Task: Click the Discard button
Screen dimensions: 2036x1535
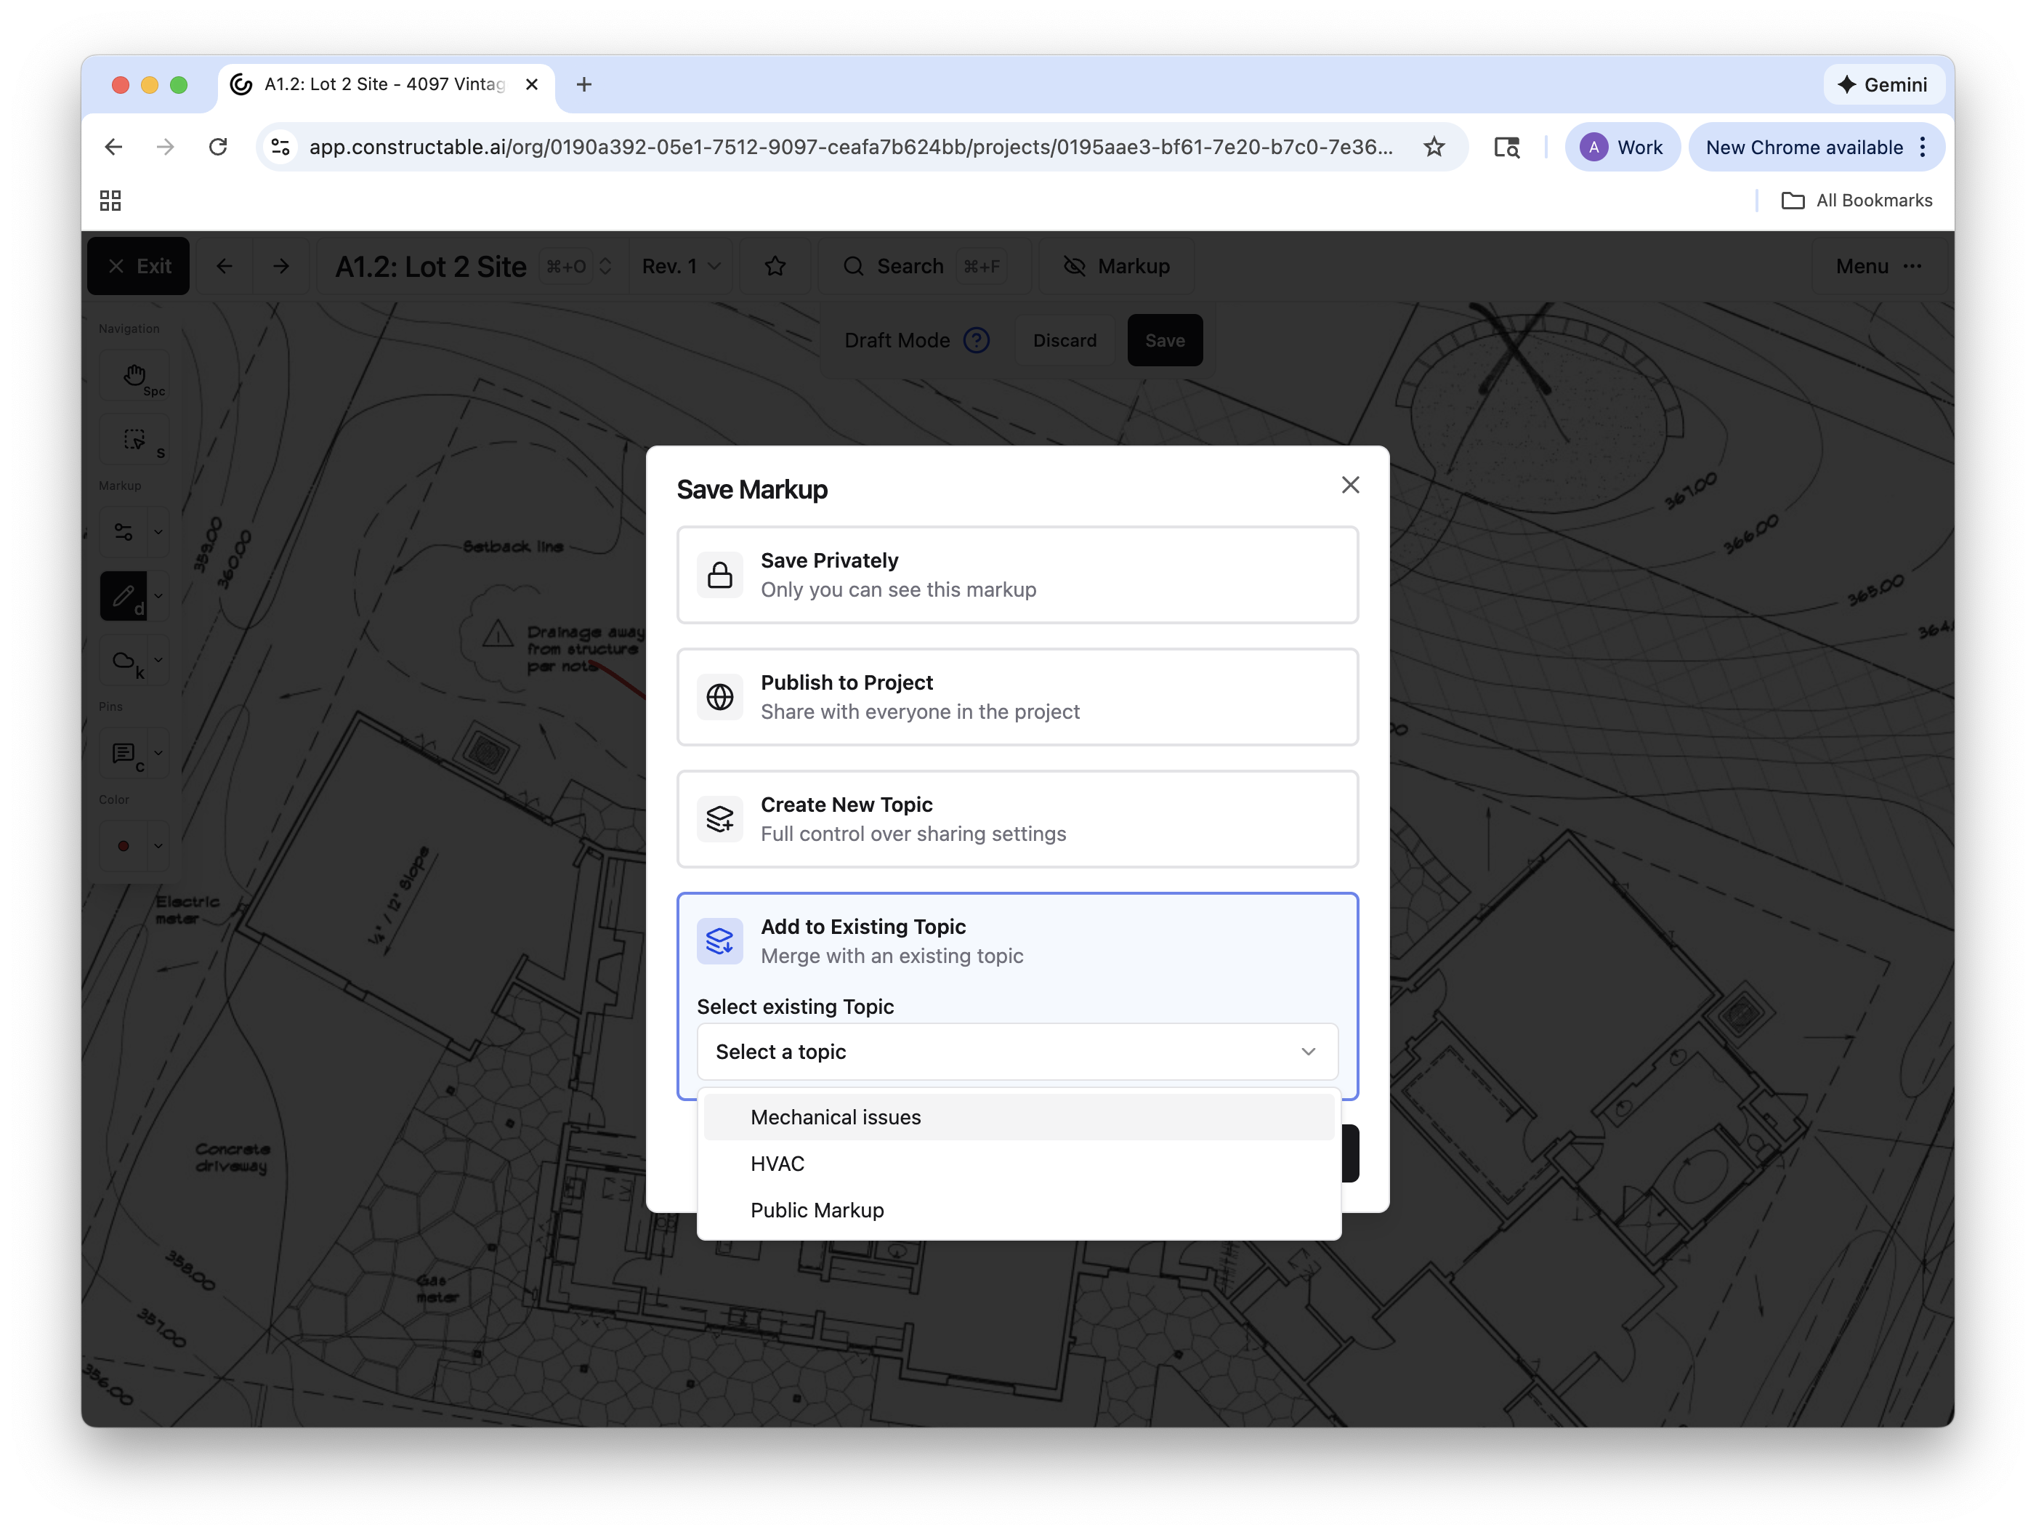Action: 1065,341
